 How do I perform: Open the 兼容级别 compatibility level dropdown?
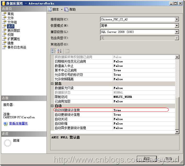(x=177, y=32)
